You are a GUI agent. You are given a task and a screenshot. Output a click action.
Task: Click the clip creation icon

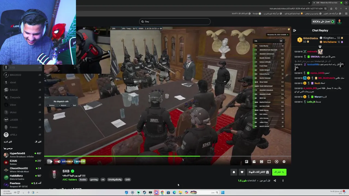(254, 162)
